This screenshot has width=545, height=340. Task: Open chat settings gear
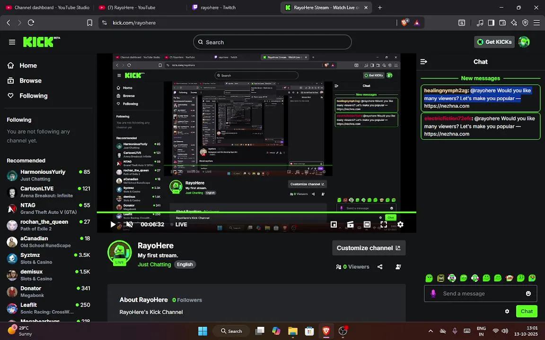(507, 311)
